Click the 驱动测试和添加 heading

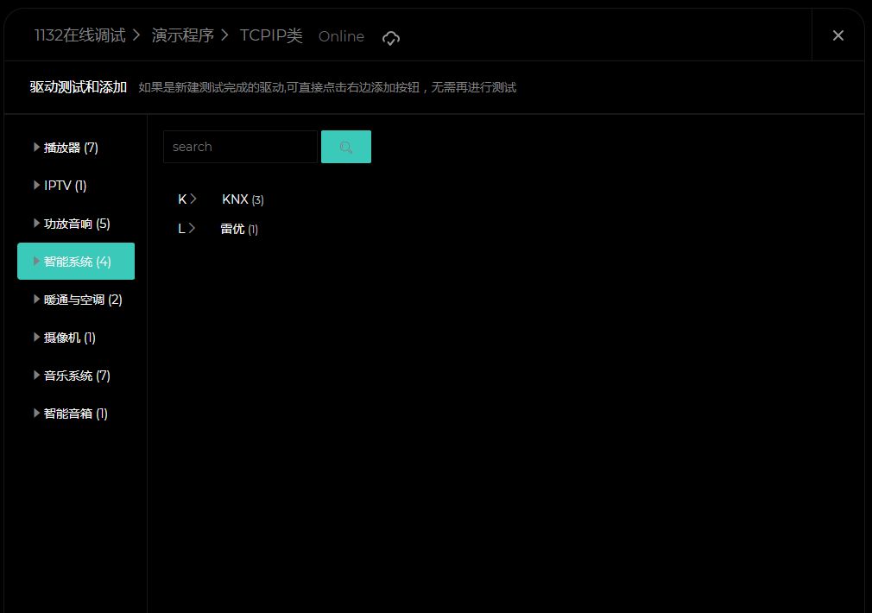pos(79,87)
